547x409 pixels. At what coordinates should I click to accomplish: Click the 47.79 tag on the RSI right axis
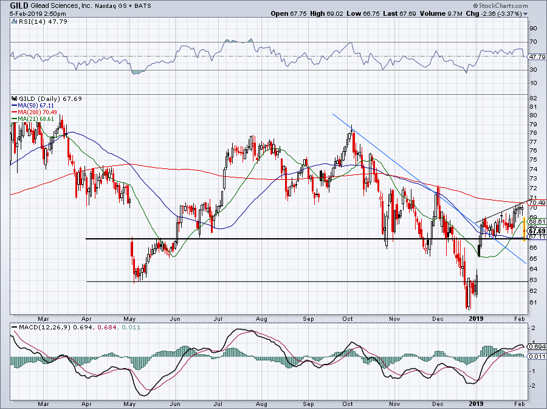click(537, 57)
